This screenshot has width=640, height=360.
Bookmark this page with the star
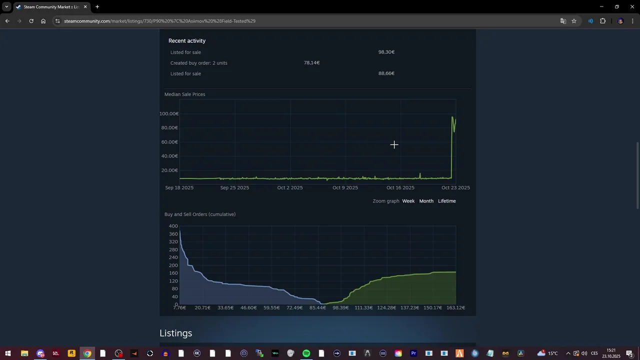pos(574,21)
